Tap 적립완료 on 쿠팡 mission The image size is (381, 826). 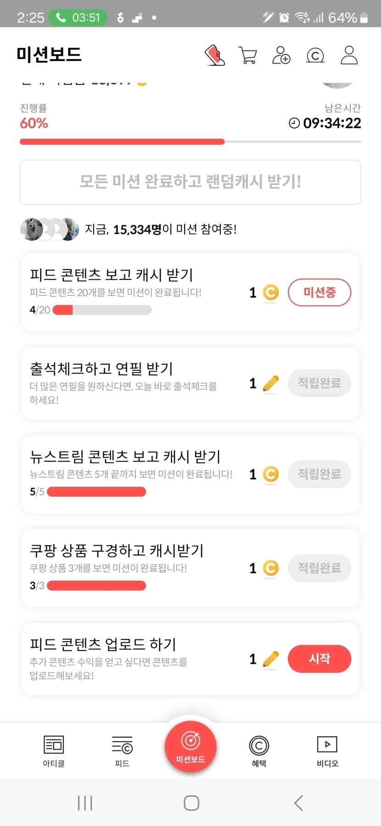[319, 568]
